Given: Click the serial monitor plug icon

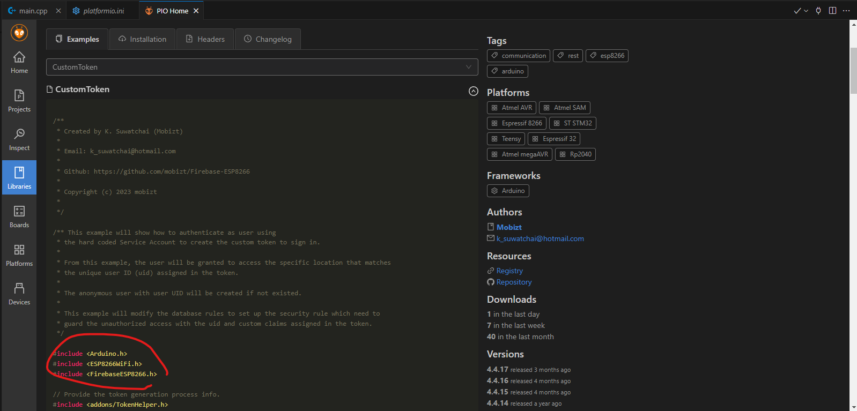Looking at the screenshot, I should coord(818,11).
